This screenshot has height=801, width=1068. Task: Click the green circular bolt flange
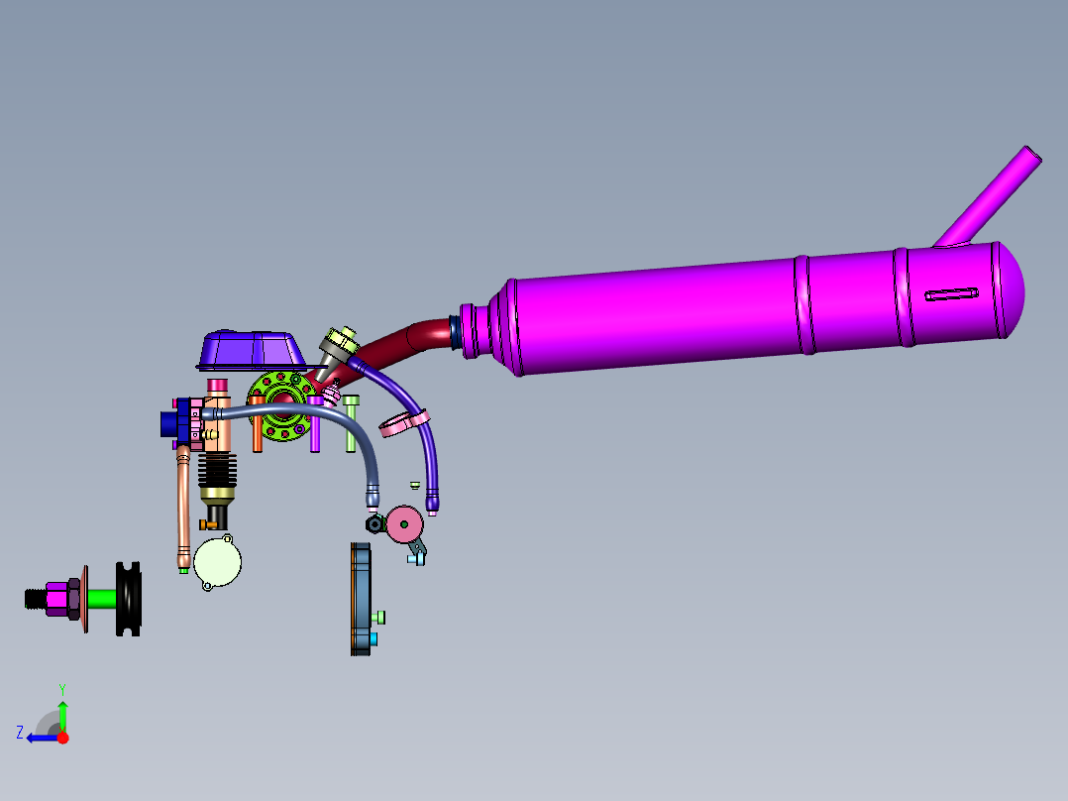coord(280,406)
